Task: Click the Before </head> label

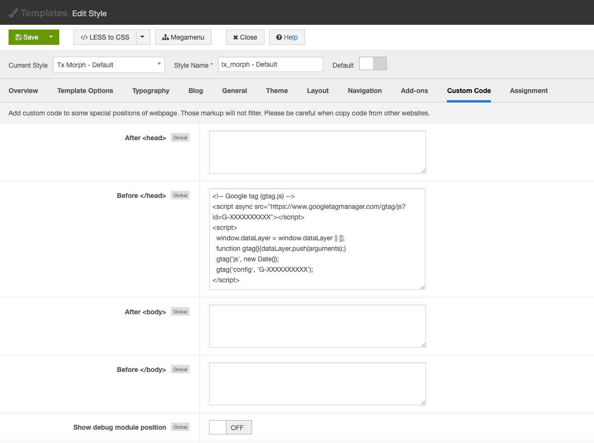Action: coord(141,196)
